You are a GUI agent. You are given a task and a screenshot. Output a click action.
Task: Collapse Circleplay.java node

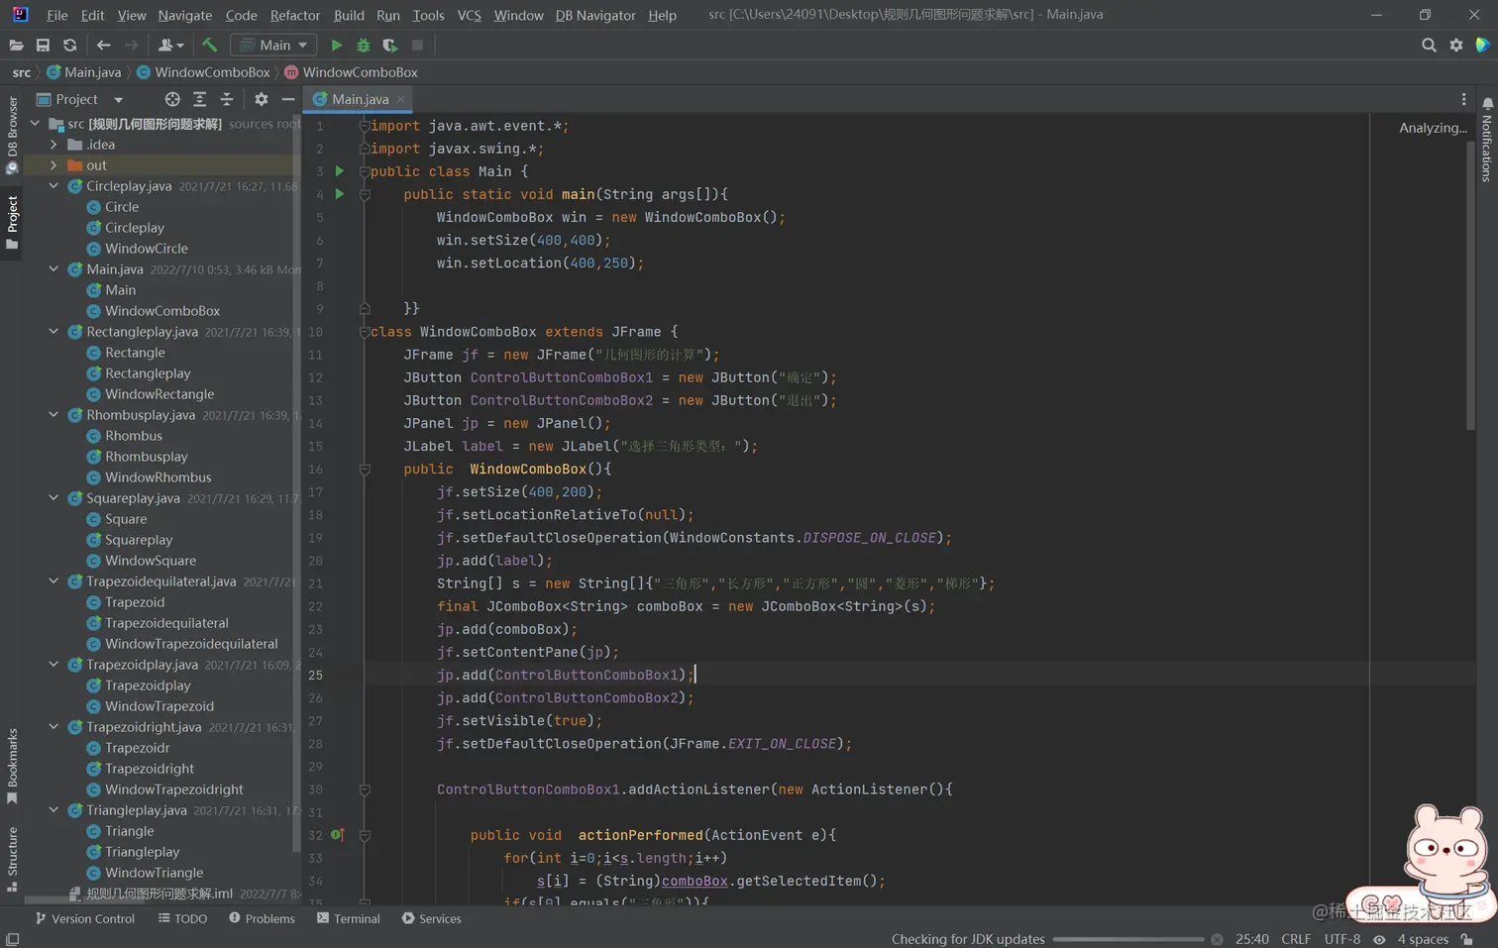(53, 186)
